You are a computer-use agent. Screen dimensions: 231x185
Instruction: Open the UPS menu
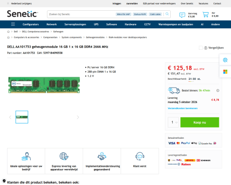click(x=96, y=24)
